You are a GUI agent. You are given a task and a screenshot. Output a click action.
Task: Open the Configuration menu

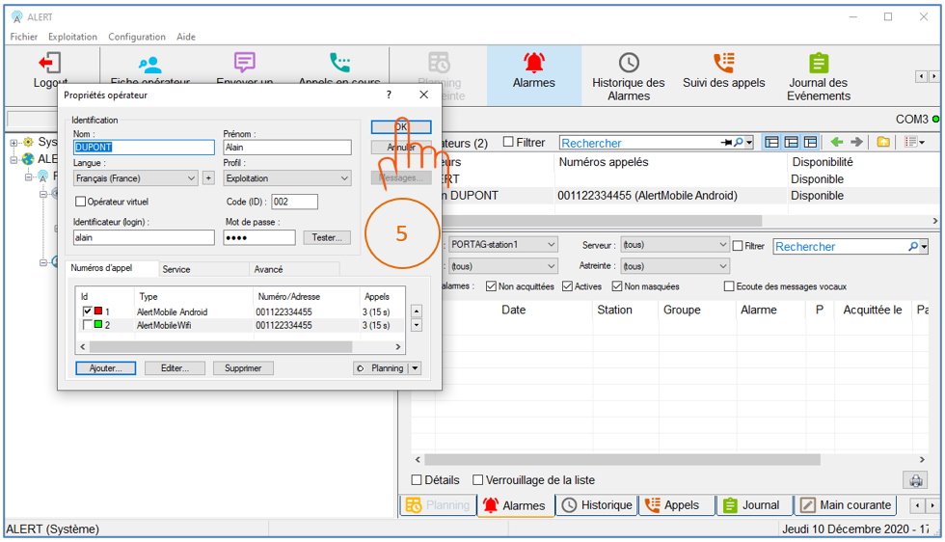pyautogui.click(x=137, y=37)
